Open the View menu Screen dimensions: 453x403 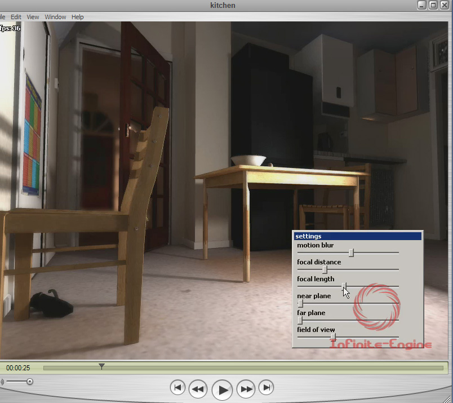pyautogui.click(x=33, y=17)
